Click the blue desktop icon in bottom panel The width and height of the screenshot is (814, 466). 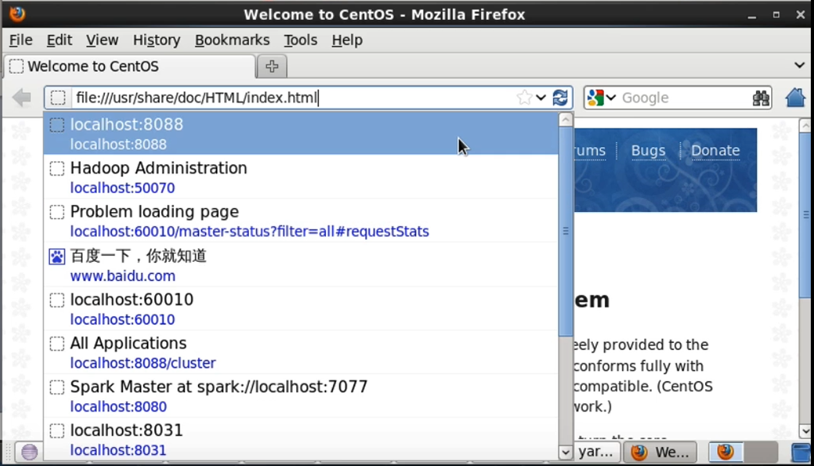[801, 452]
